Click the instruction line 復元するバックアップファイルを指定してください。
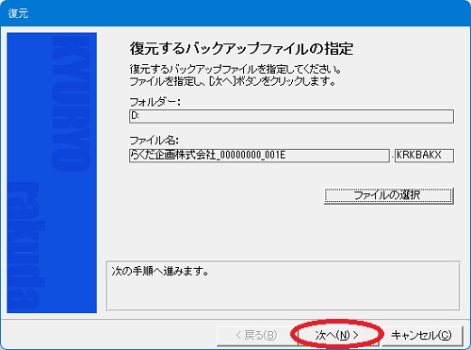 tap(235, 69)
